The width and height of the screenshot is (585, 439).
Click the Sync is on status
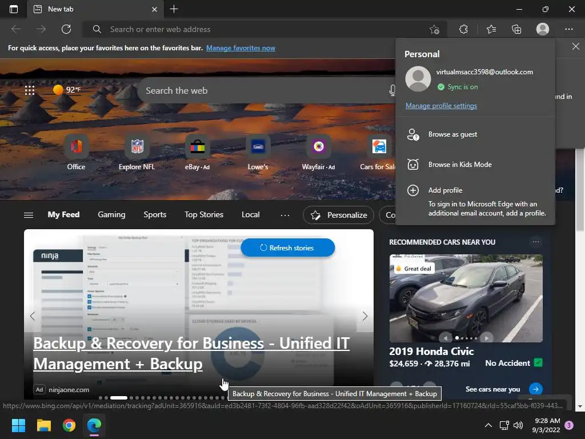(x=458, y=87)
